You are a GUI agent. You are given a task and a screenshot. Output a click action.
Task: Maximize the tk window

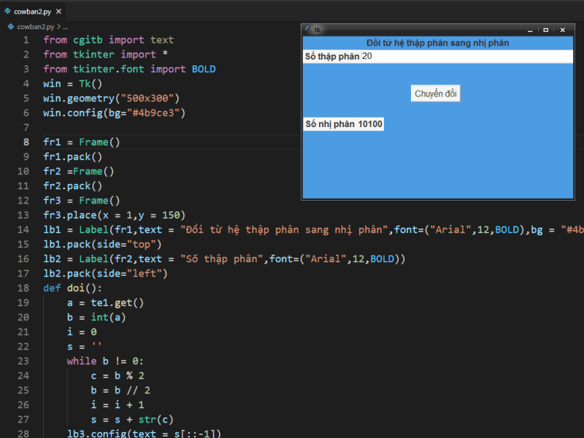[546, 30]
